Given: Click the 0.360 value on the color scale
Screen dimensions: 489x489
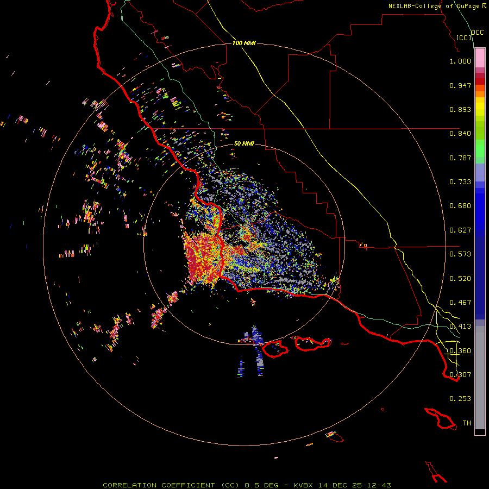Looking at the screenshot, I should tap(460, 351).
